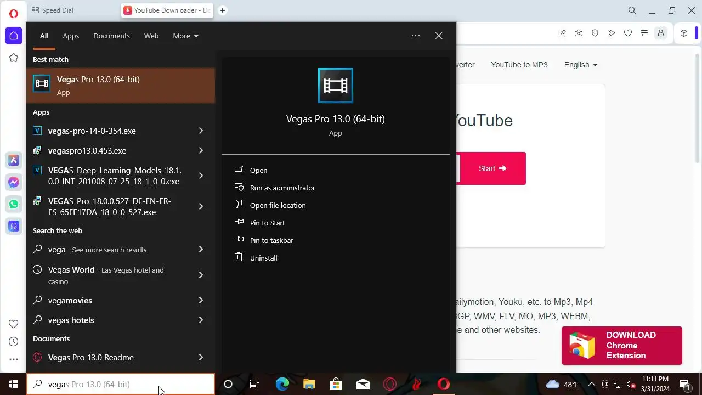Image resolution: width=702 pixels, height=395 pixels.
Task: Open Opera bookmarks star in sidebar
Action: pos(14,58)
